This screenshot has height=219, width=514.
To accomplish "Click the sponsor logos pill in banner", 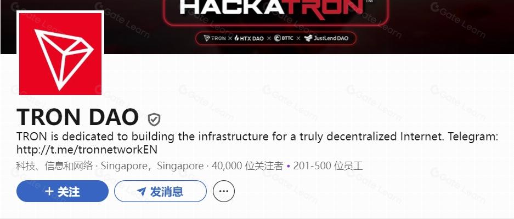I will click(276, 38).
